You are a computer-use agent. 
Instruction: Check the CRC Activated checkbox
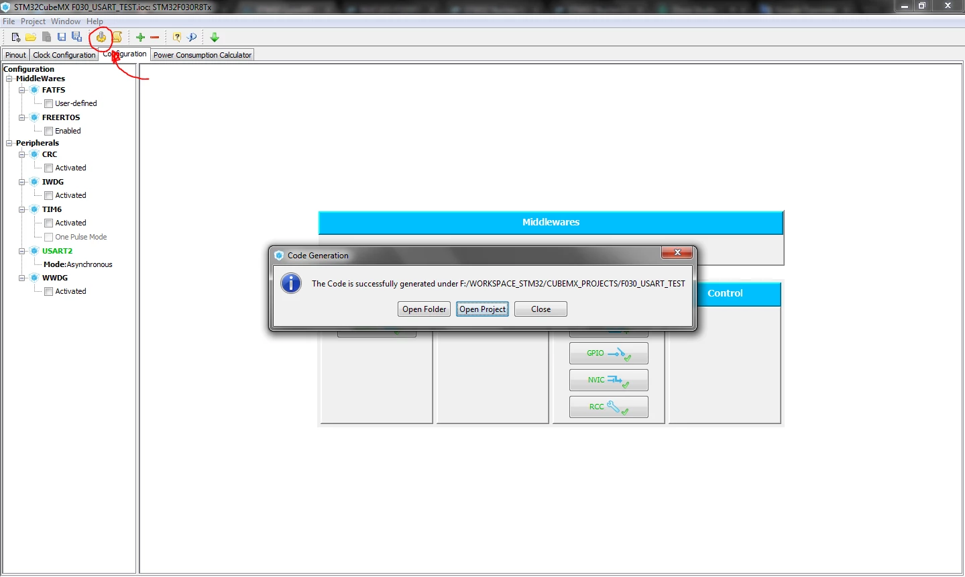48,168
